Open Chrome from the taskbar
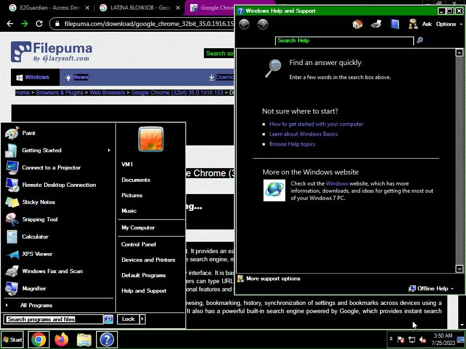The image size is (466, 349). tap(39, 339)
